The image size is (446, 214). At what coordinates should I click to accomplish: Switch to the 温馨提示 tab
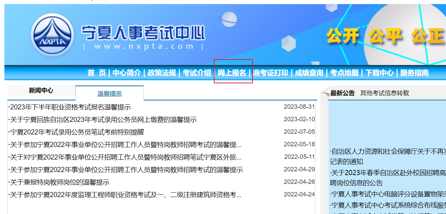pyautogui.click(x=110, y=93)
